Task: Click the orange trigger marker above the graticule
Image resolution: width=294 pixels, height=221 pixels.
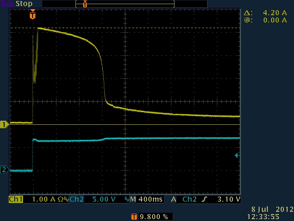Action: (32, 15)
